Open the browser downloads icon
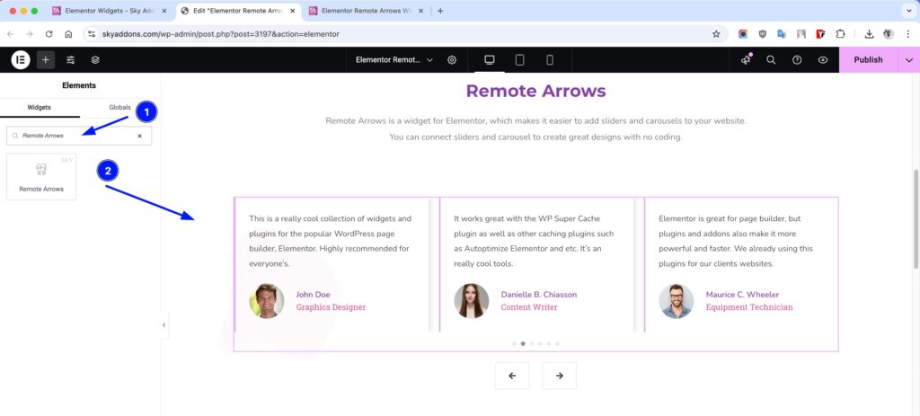The height and width of the screenshot is (416, 920). click(x=869, y=34)
